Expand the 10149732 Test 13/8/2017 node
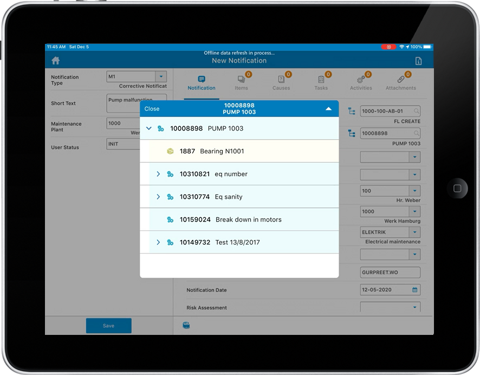Viewport: 480px width, 375px height. pos(158,242)
